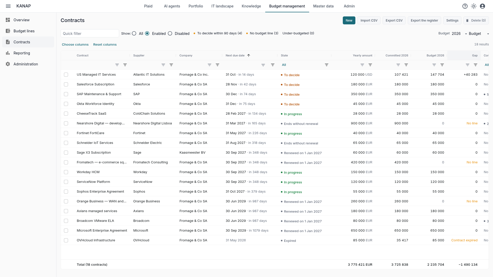This screenshot has height=277, width=493.
Task: Open the Contracts item in sidebar
Action: (28, 42)
